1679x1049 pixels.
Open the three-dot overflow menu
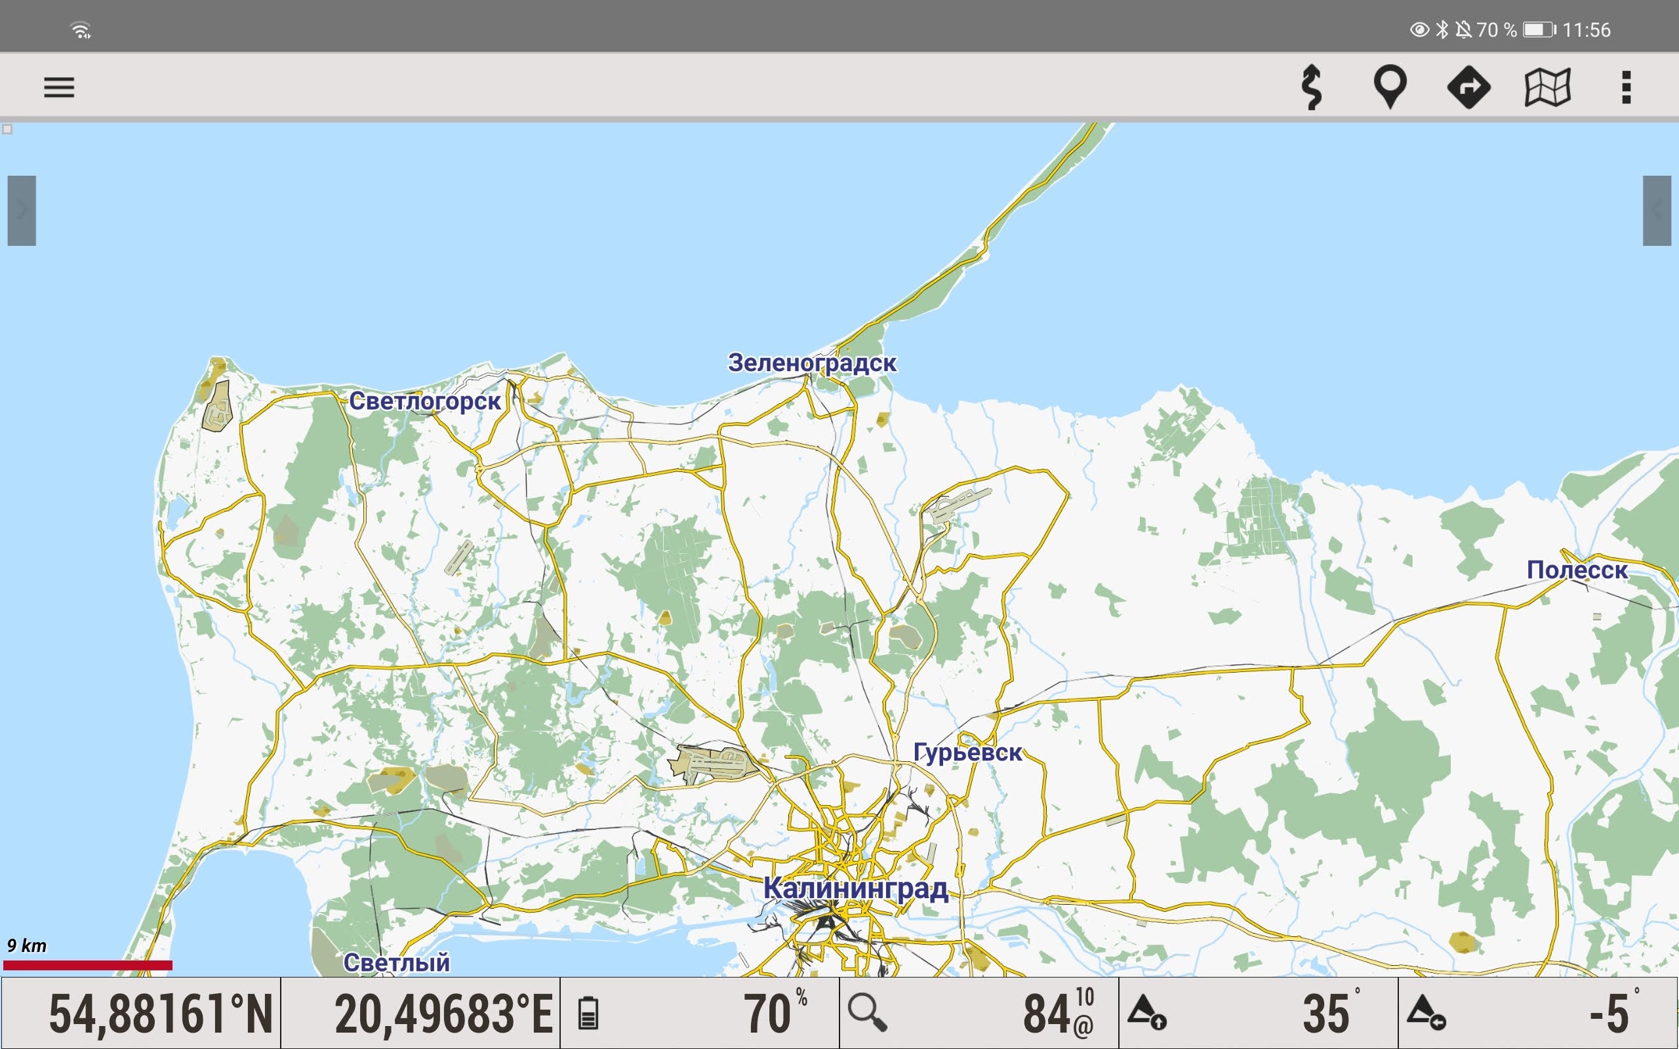pos(1626,87)
